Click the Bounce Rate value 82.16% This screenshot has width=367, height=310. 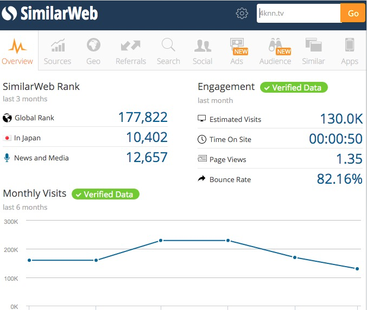[x=340, y=179]
